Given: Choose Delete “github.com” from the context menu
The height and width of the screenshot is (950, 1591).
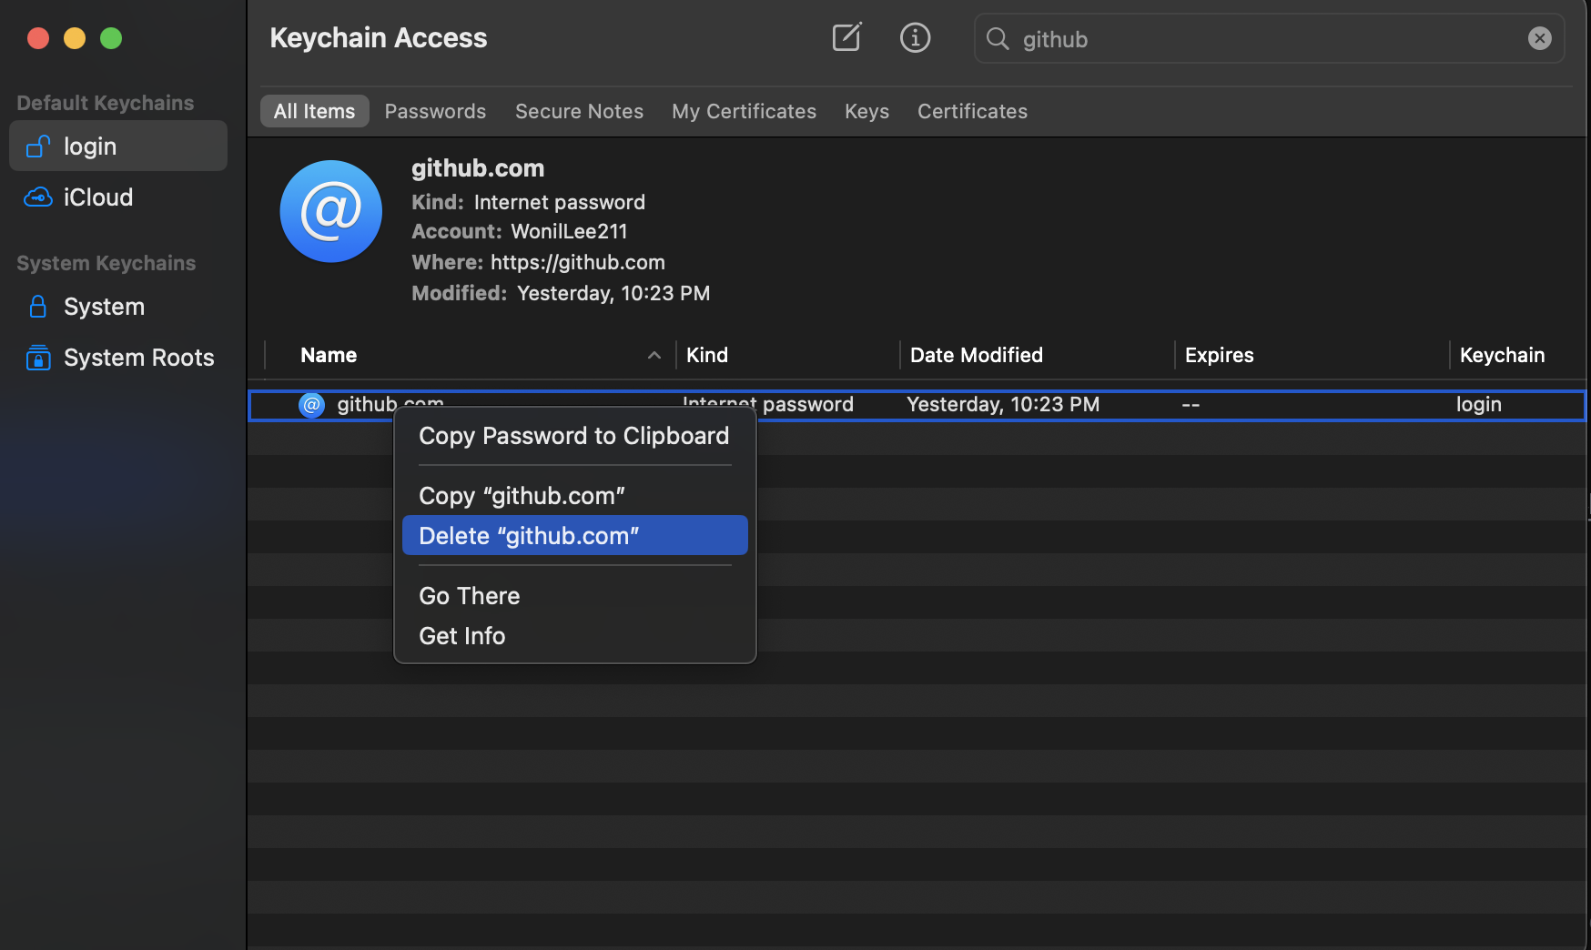Looking at the screenshot, I should click(574, 535).
